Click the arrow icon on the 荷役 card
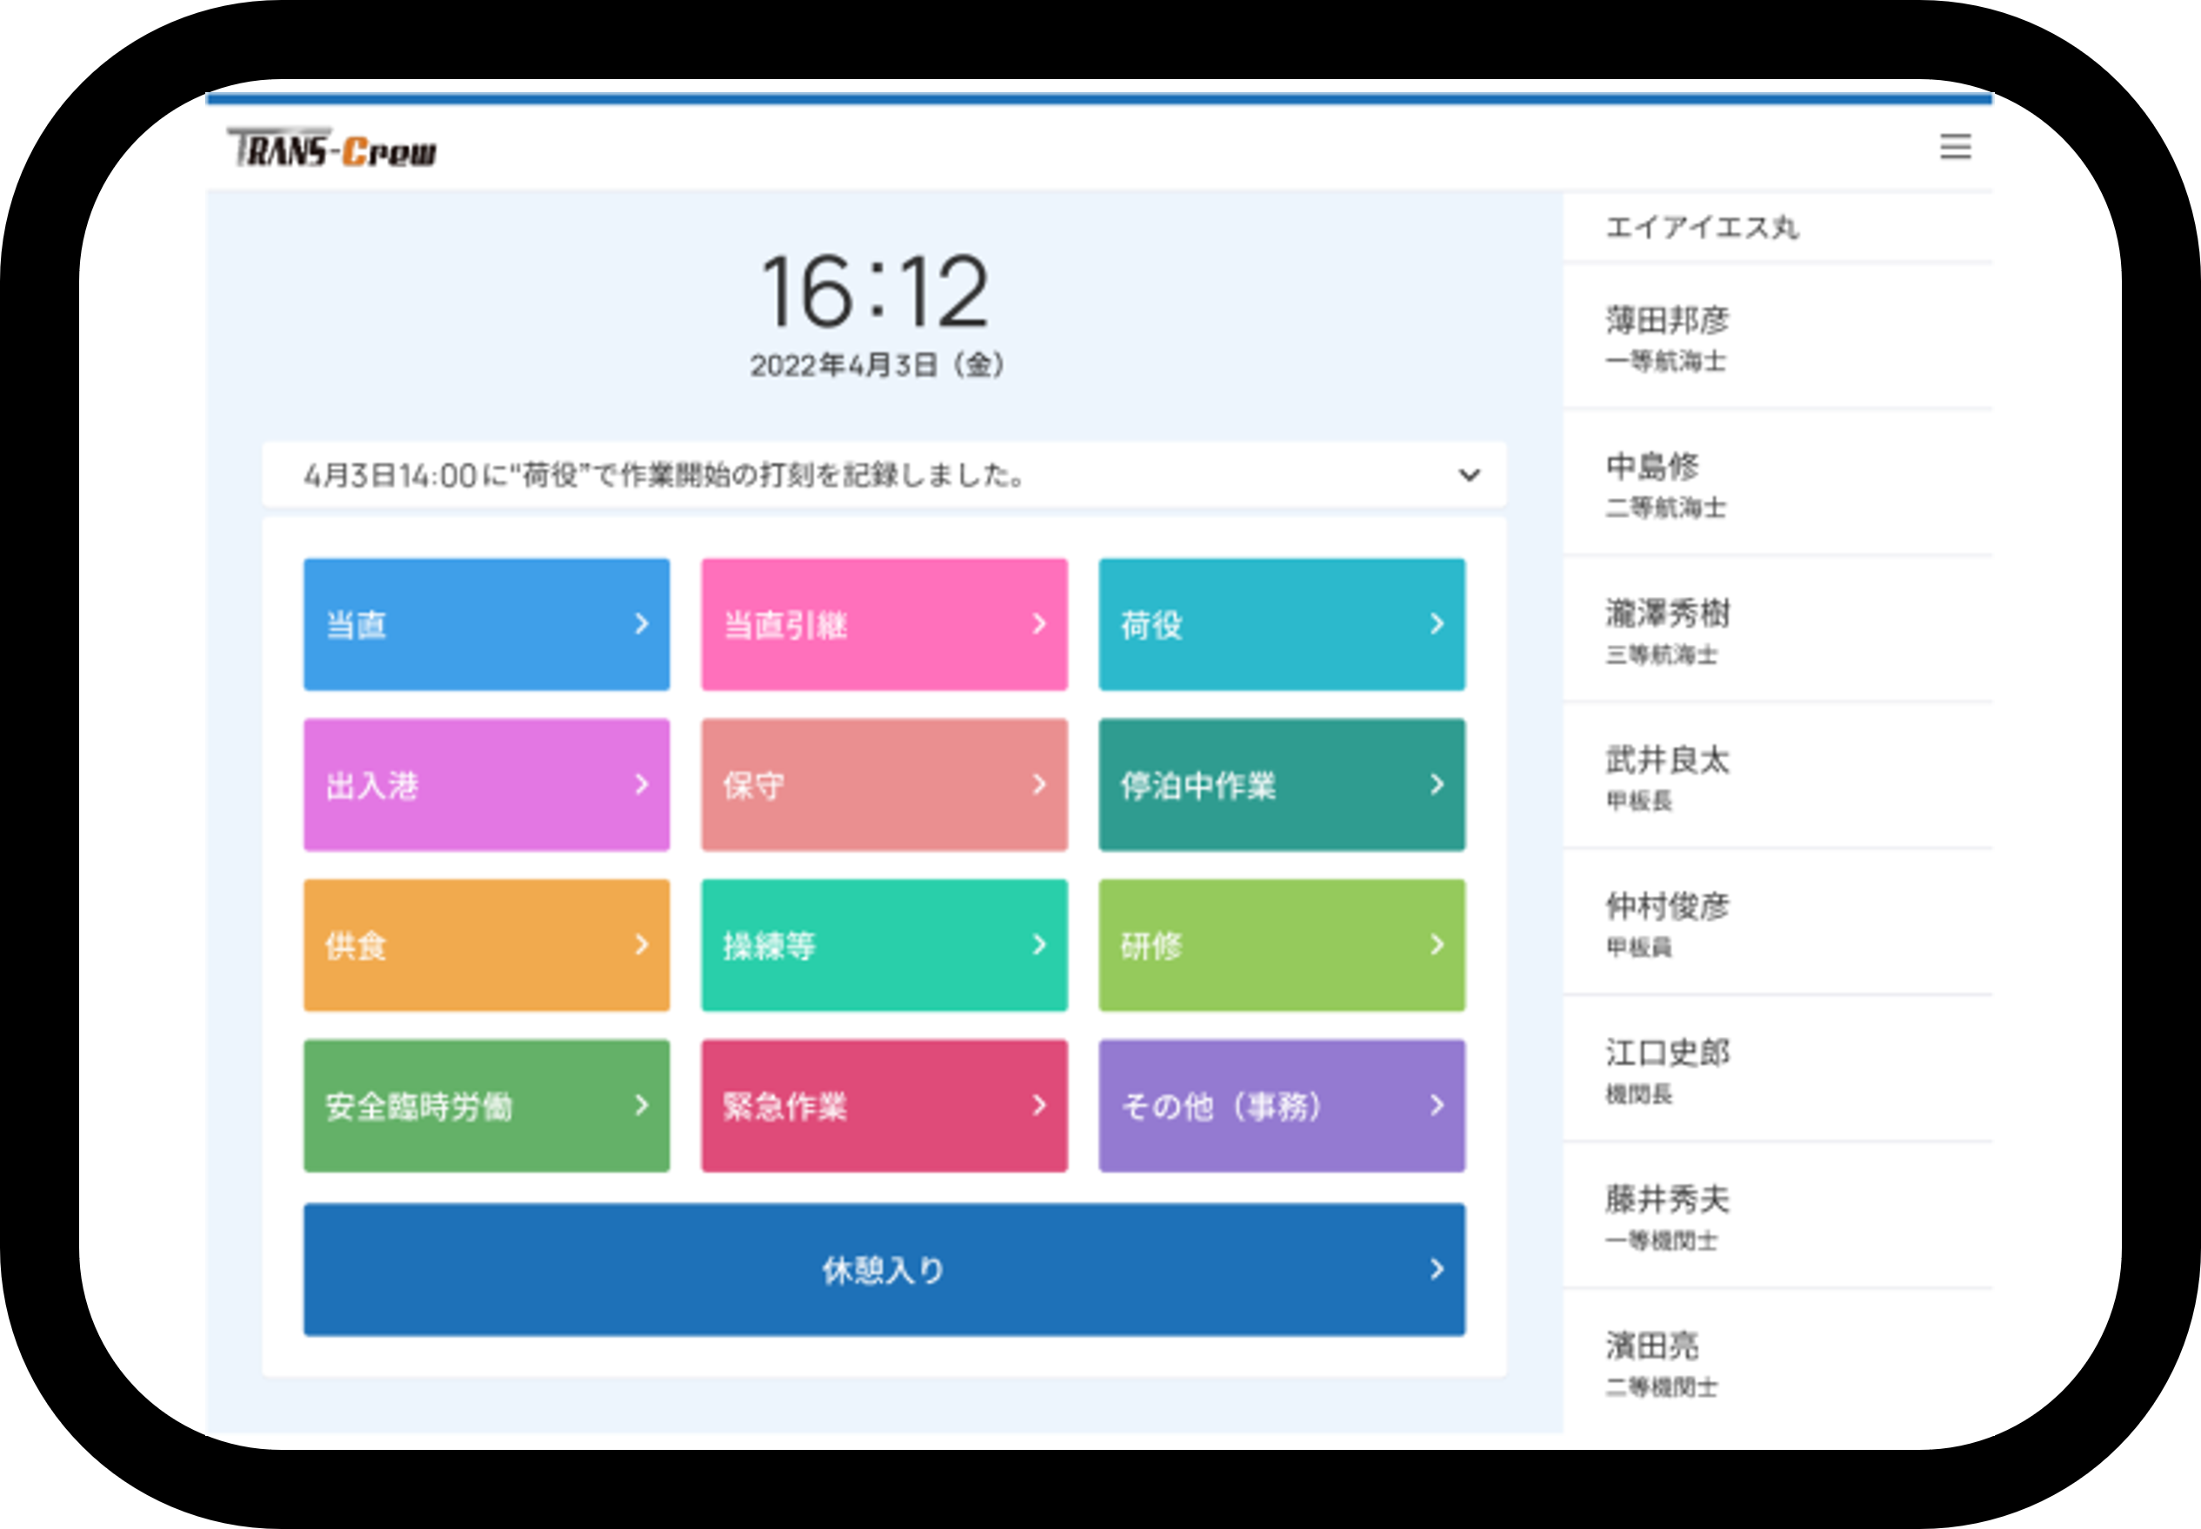 tap(1437, 623)
